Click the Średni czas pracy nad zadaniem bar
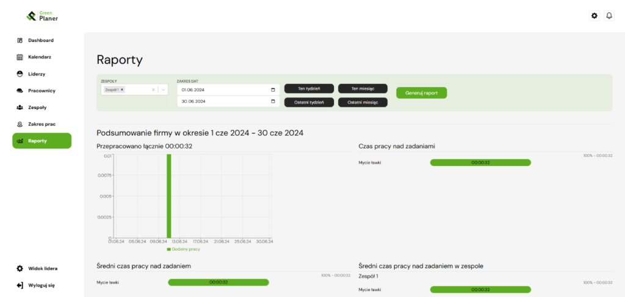This screenshot has height=297, width=625. pos(219,282)
